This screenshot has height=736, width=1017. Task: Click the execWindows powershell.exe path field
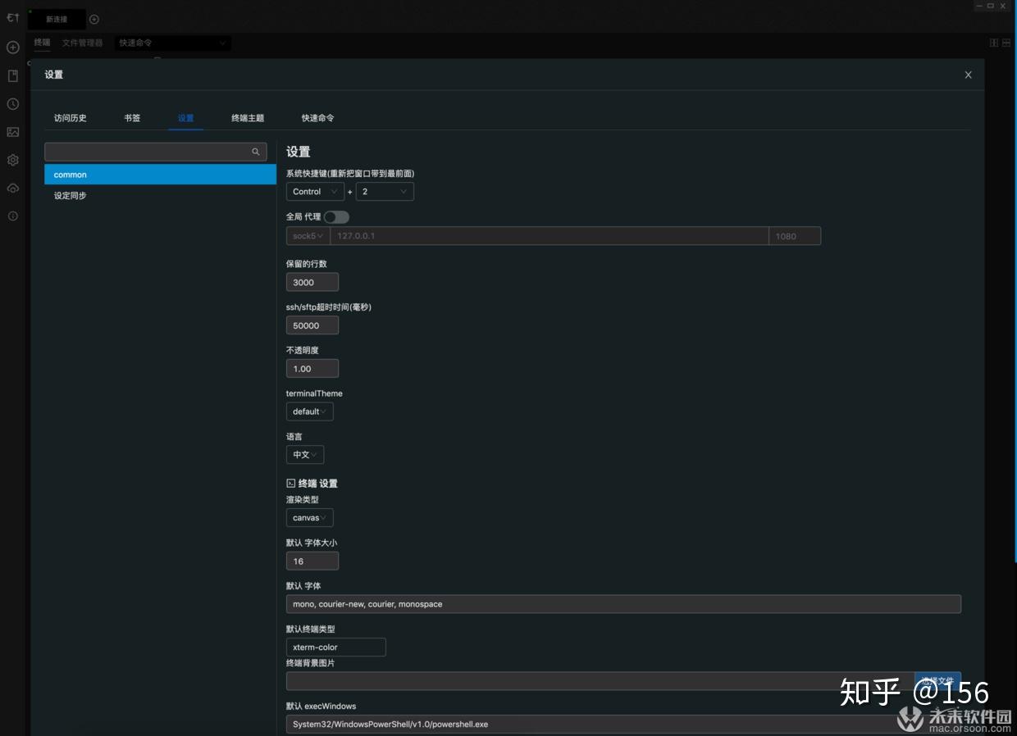click(x=623, y=725)
